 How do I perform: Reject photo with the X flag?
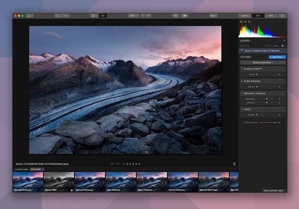[124, 164]
